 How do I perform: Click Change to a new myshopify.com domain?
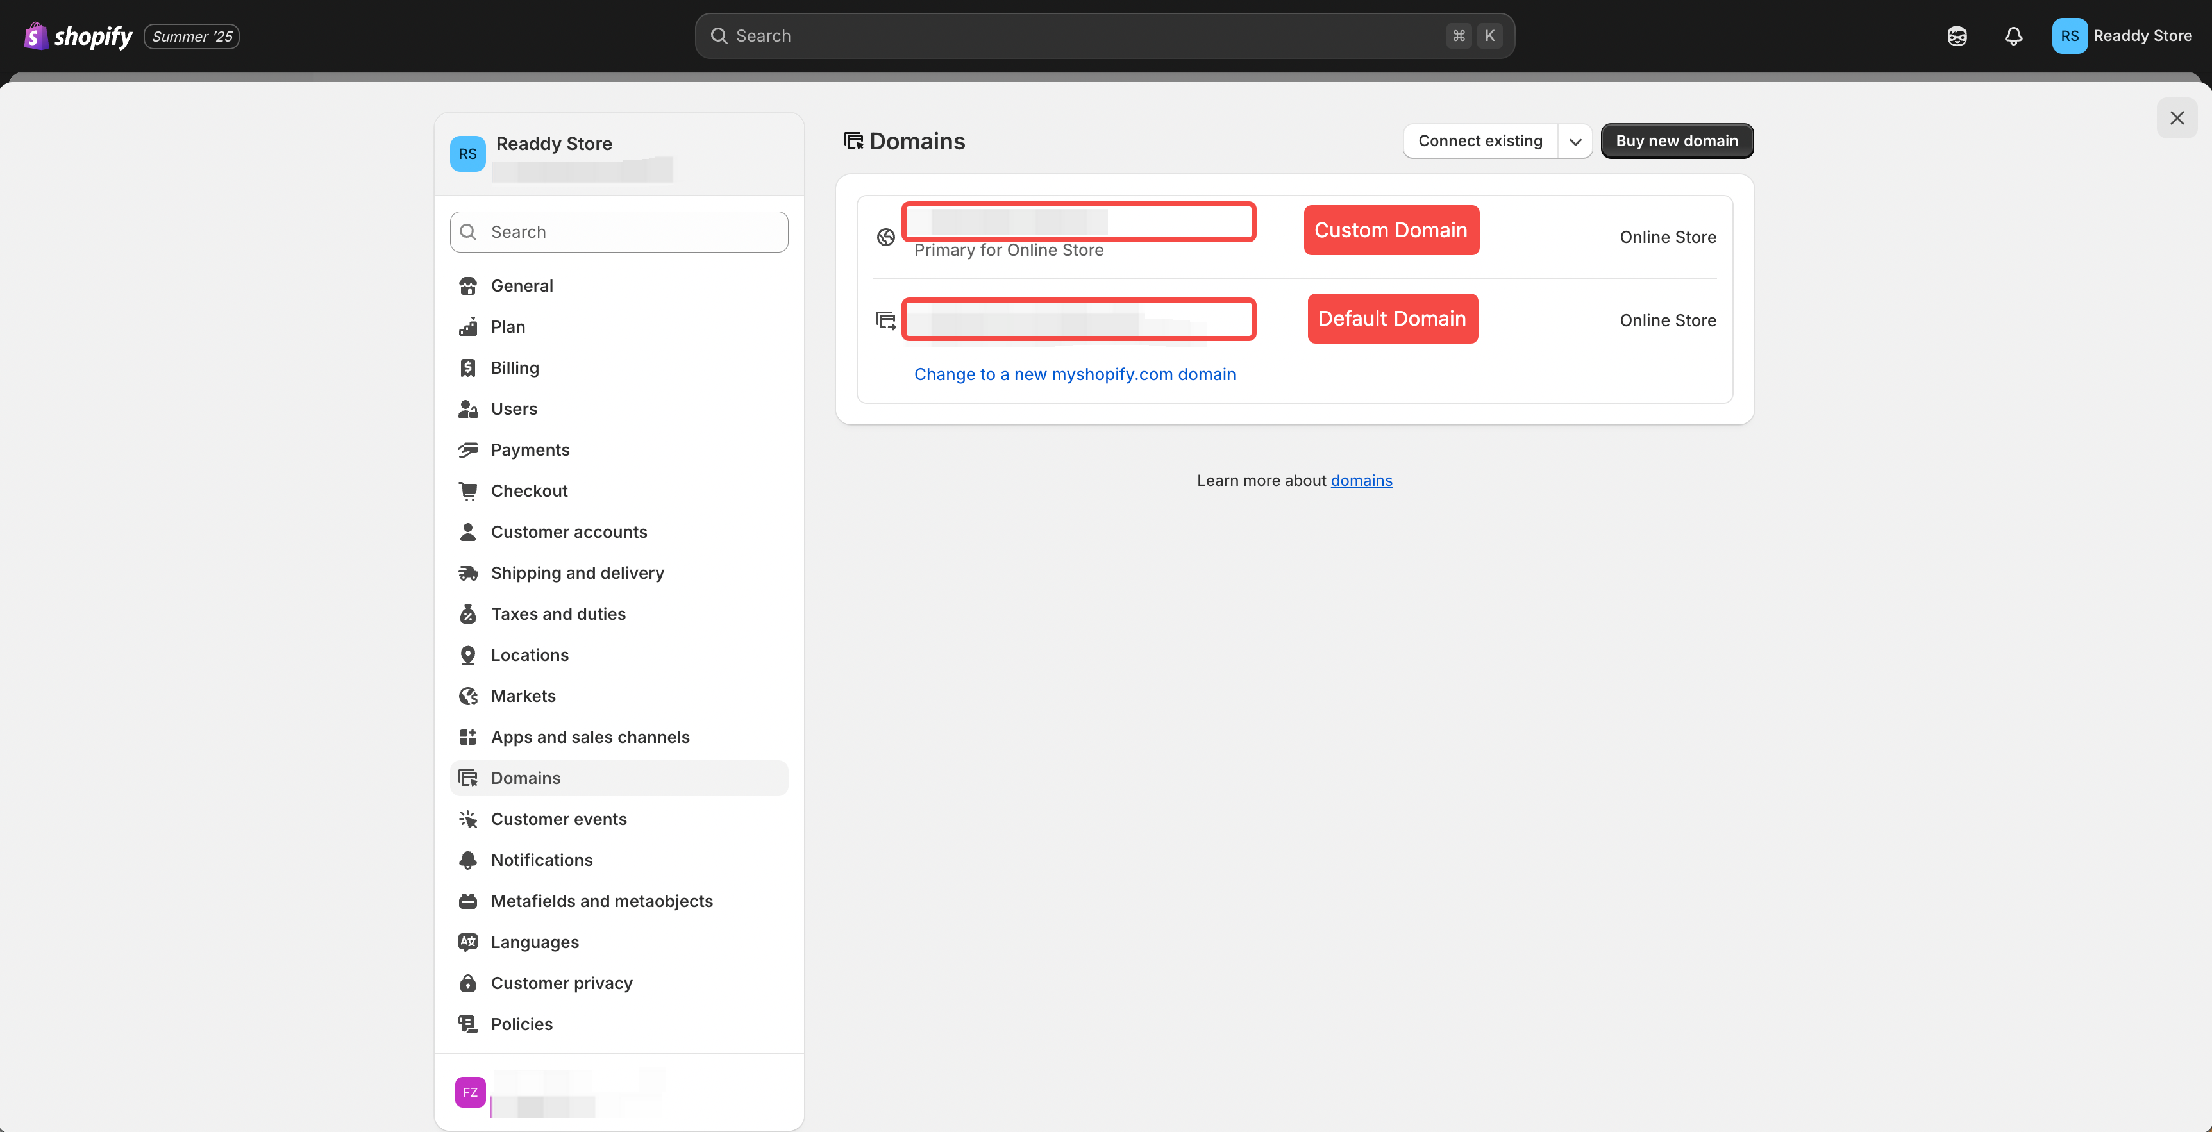[x=1074, y=374]
